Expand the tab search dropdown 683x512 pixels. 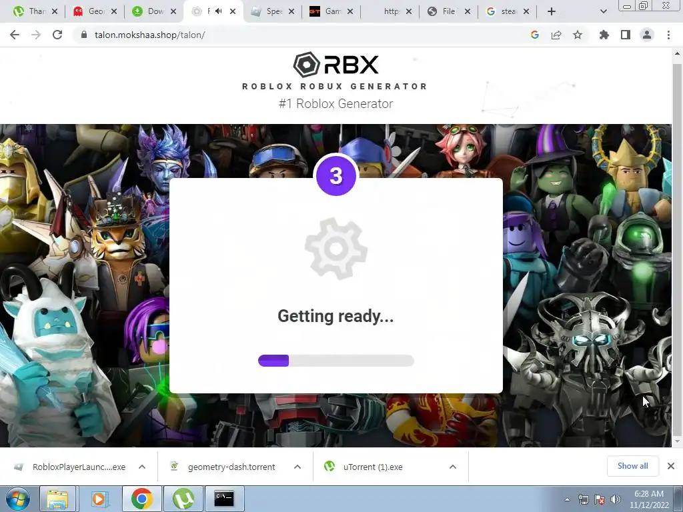603,11
